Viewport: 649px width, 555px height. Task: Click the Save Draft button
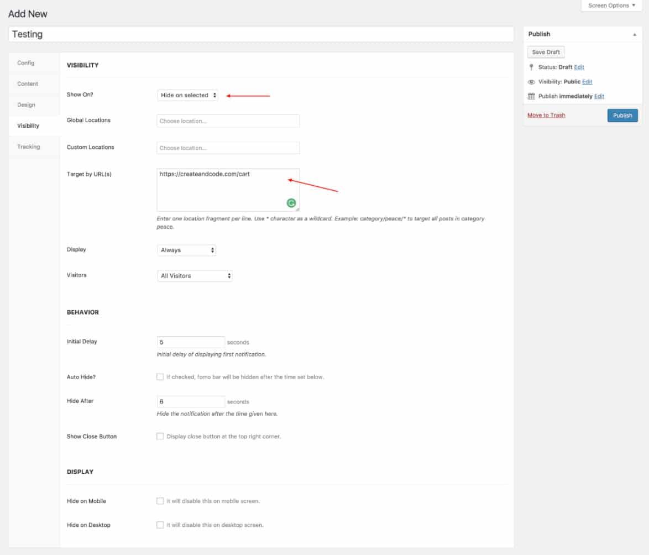pyautogui.click(x=546, y=52)
